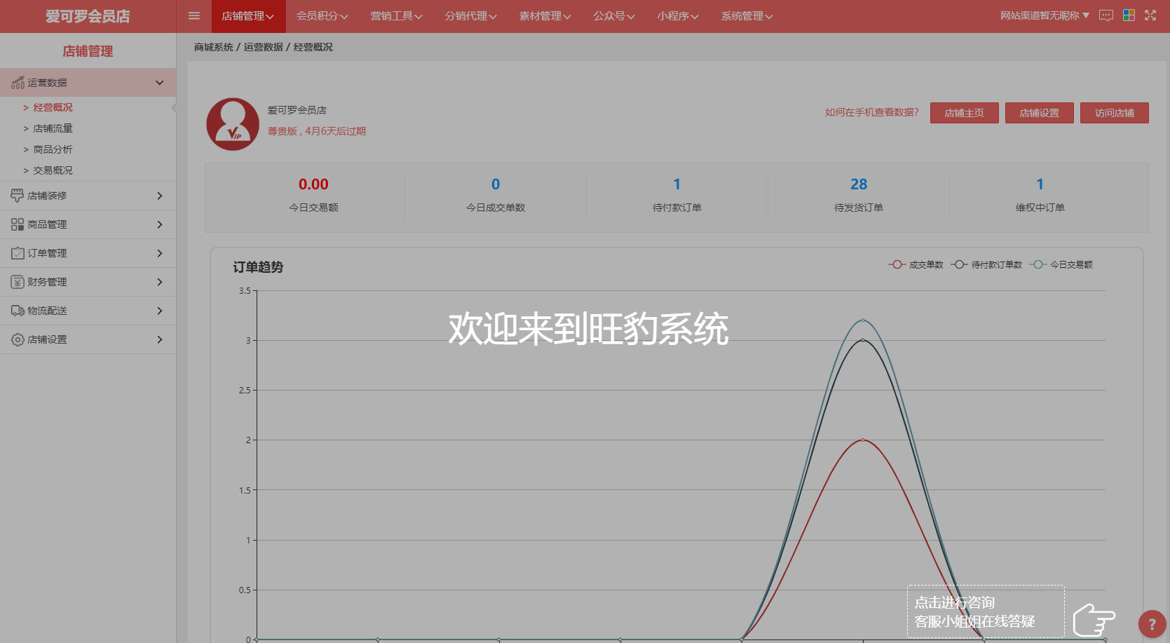The width and height of the screenshot is (1170, 643).
Task: Toggle 成交单数 series in chart legend
Action: coord(916,264)
